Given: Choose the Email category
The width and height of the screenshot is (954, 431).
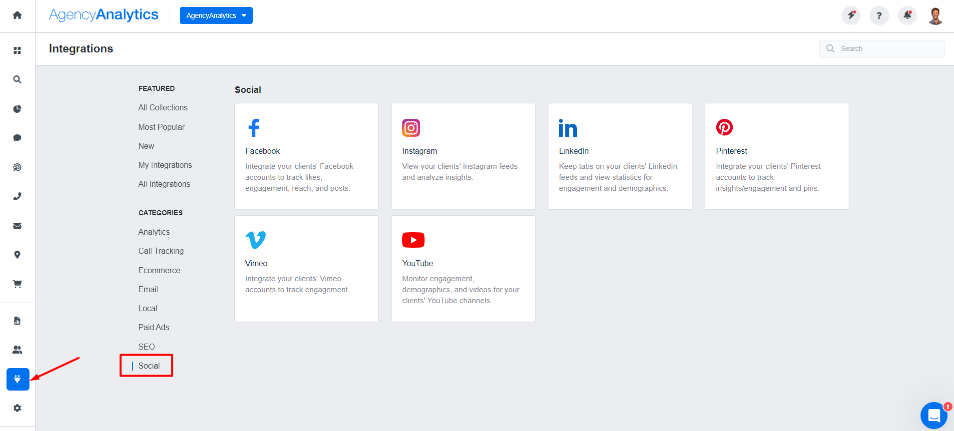Looking at the screenshot, I should pos(148,289).
